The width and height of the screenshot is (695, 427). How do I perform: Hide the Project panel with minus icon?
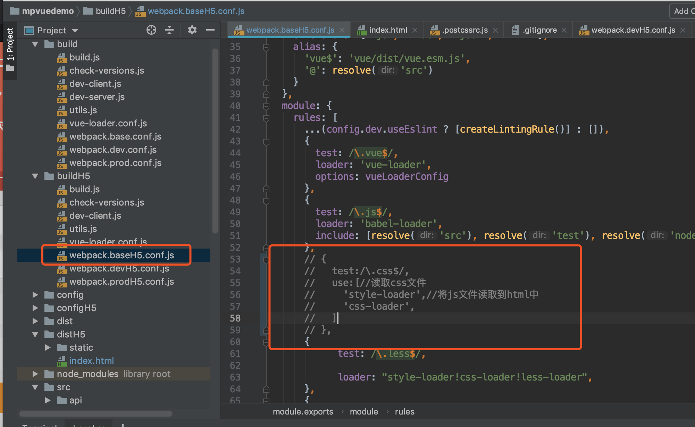(x=210, y=30)
